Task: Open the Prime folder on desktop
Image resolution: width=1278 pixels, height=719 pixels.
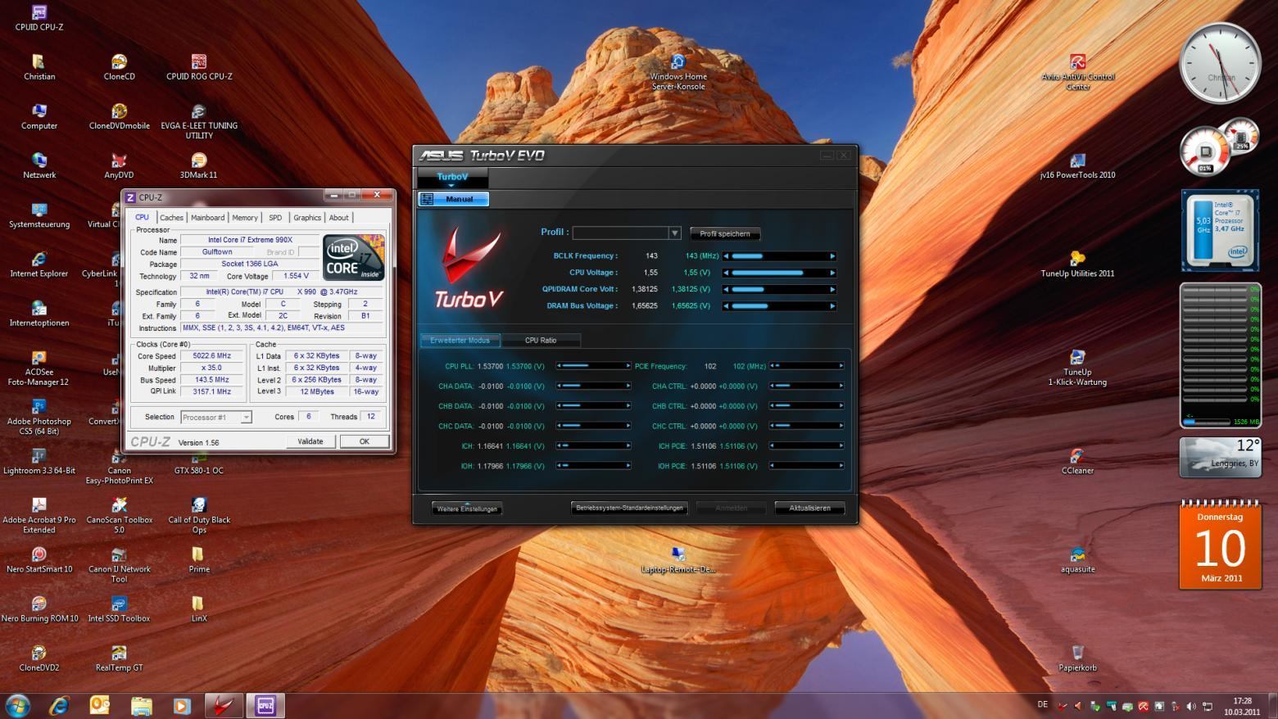Action: (199, 560)
